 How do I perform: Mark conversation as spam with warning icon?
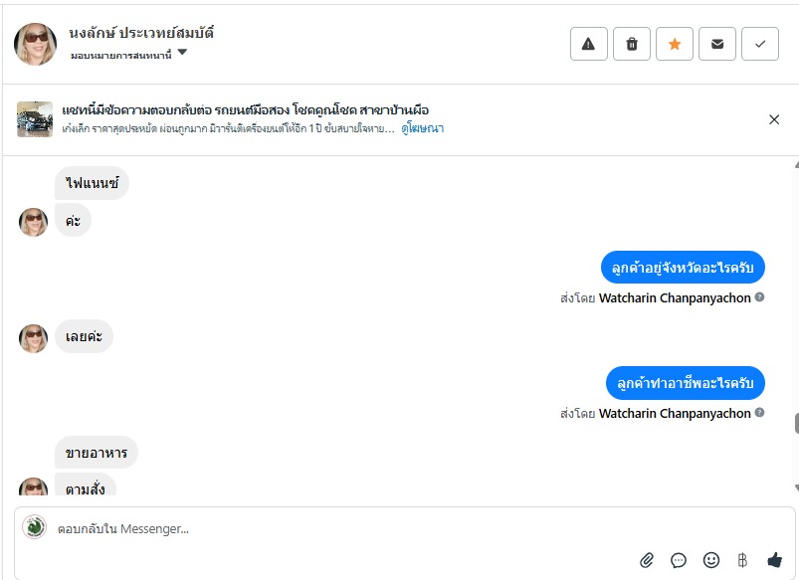[588, 44]
